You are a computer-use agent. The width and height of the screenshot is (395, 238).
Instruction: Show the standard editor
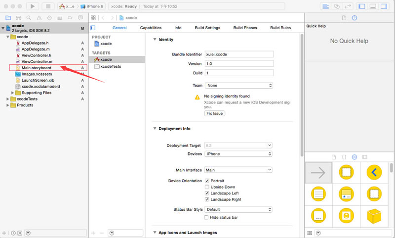(x=325, y=6)
